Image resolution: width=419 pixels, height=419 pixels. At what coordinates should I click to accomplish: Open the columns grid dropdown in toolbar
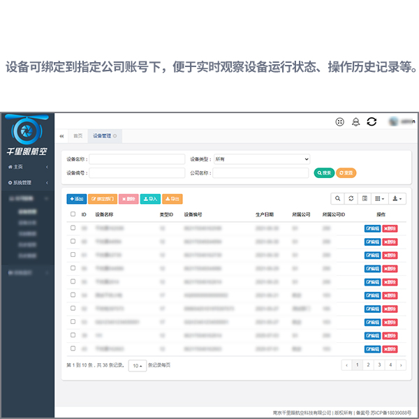pyautogui.click(x=380, y=198)
